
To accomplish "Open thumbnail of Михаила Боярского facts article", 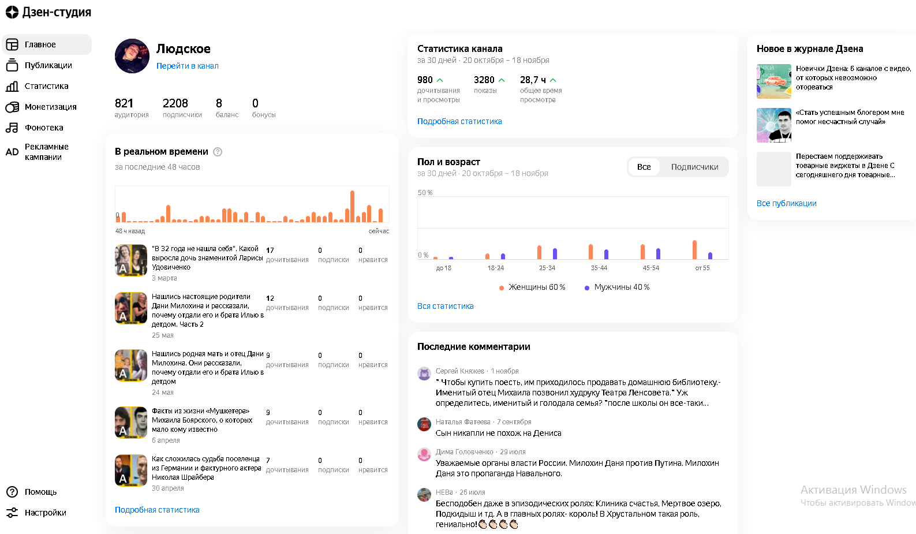I will click(x=131, y=423).
